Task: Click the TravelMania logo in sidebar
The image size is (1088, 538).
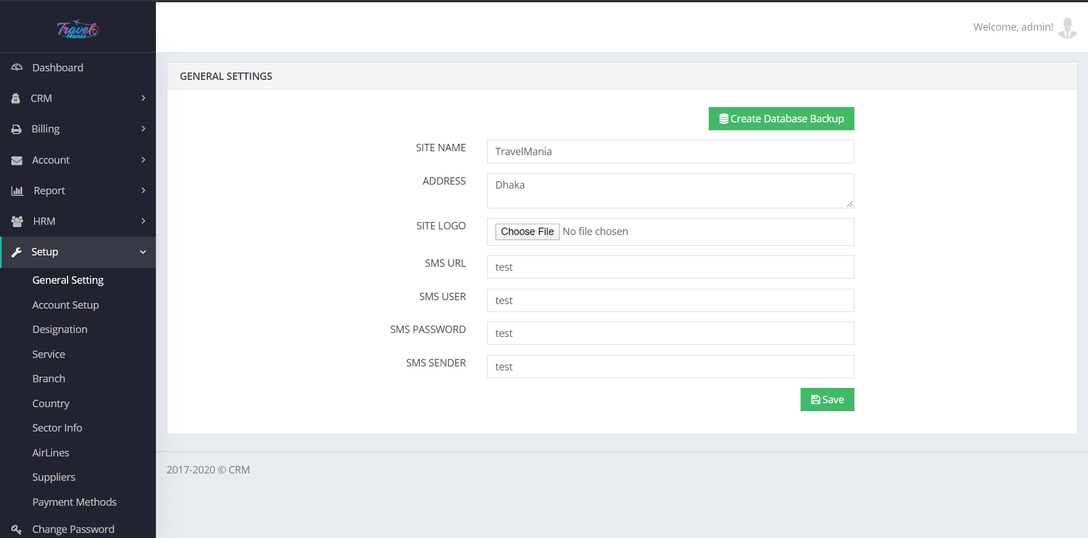Action: pos(78,29)
